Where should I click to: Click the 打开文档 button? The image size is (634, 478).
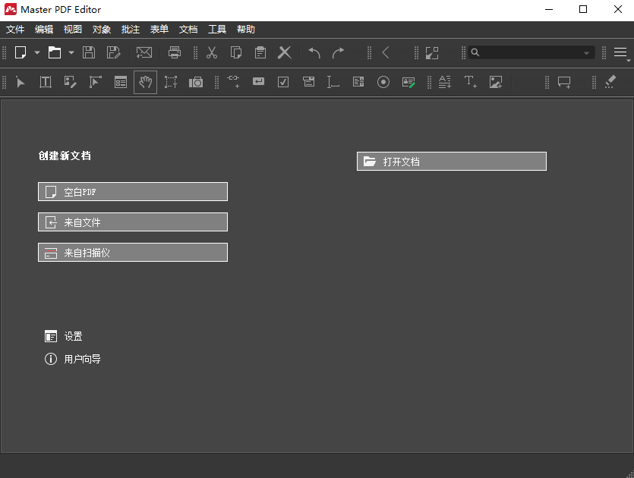(451, 161)
